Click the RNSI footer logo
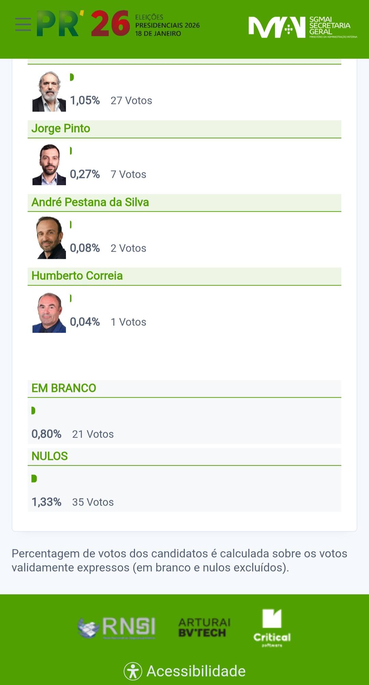Image resolution: width=369 pixels, height=685 pixels. click(x=117, y=628)
